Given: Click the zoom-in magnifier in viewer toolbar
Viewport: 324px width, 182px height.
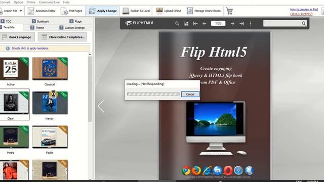Looking at the screenshot, I should tap(177, 24).
